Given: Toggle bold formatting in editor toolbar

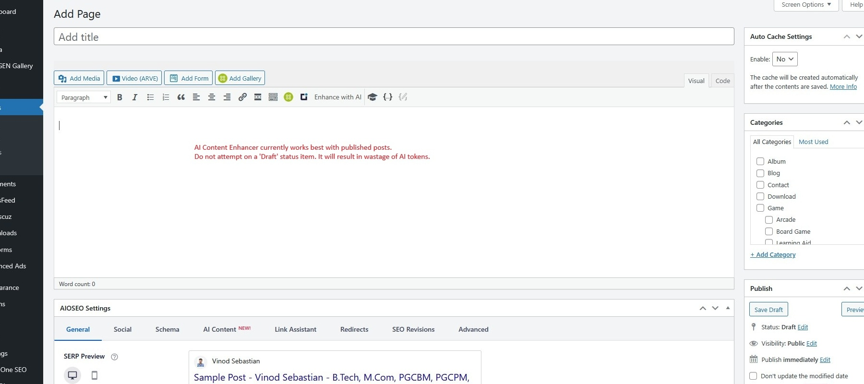Looking at the screenshot, I should [x=120, y=97].
